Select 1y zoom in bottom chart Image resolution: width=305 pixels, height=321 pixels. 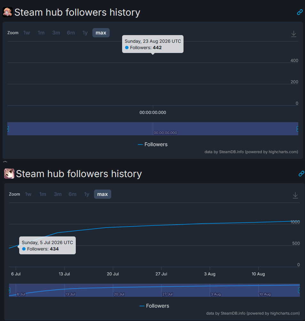[x=87, y=194]
